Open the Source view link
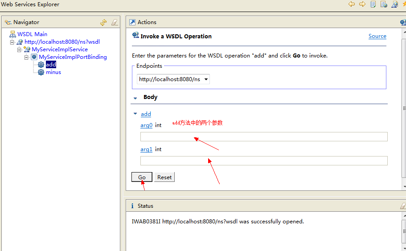Image resolution: width=406 pixels, height=251 pixels. [377, 36]
